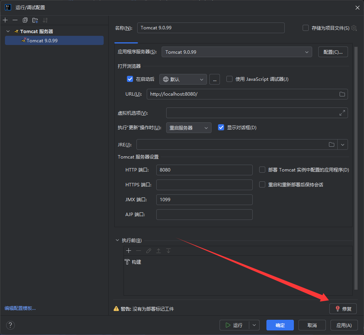Click the apply button

click(344, 325)
